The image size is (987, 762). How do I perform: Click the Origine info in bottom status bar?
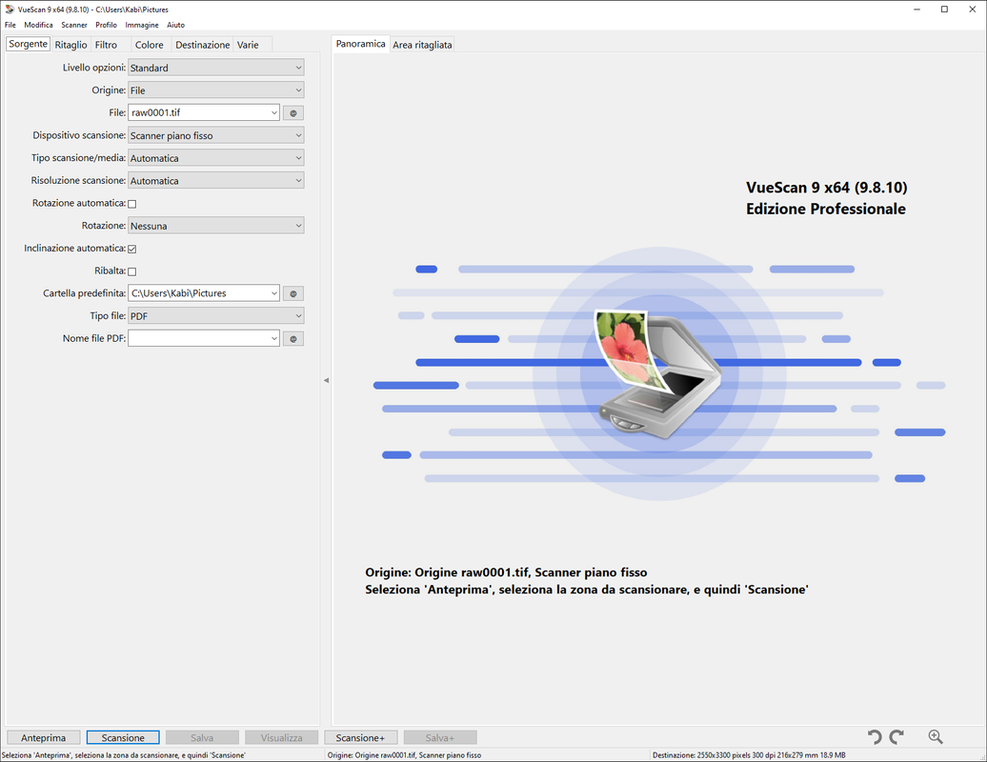(404, 755)
